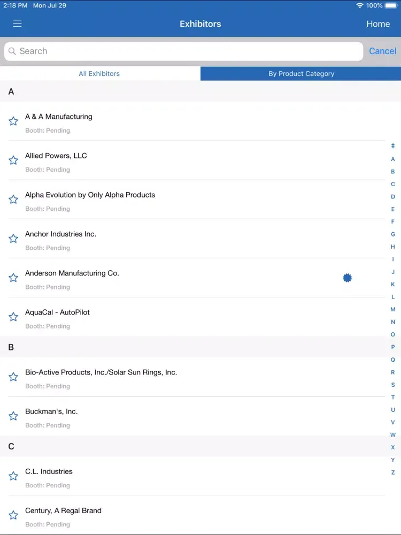Screen dimensions: 401x535
Task: Jump to letter E in index
Action: click(x=393, y=209)
